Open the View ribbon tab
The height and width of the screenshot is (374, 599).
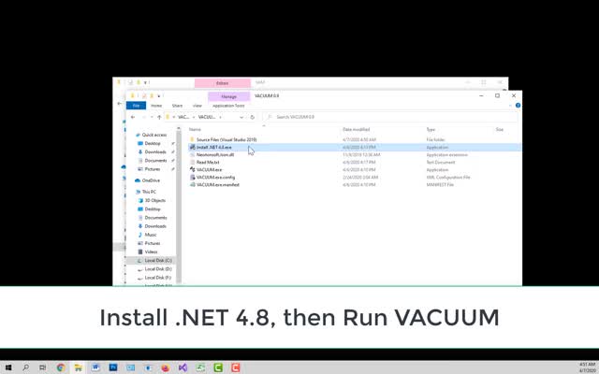197,106
